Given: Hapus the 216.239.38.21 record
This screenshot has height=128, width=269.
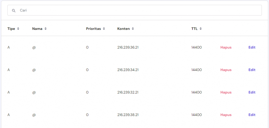Looking at the screenshot, I should click(x=226, y=115).
